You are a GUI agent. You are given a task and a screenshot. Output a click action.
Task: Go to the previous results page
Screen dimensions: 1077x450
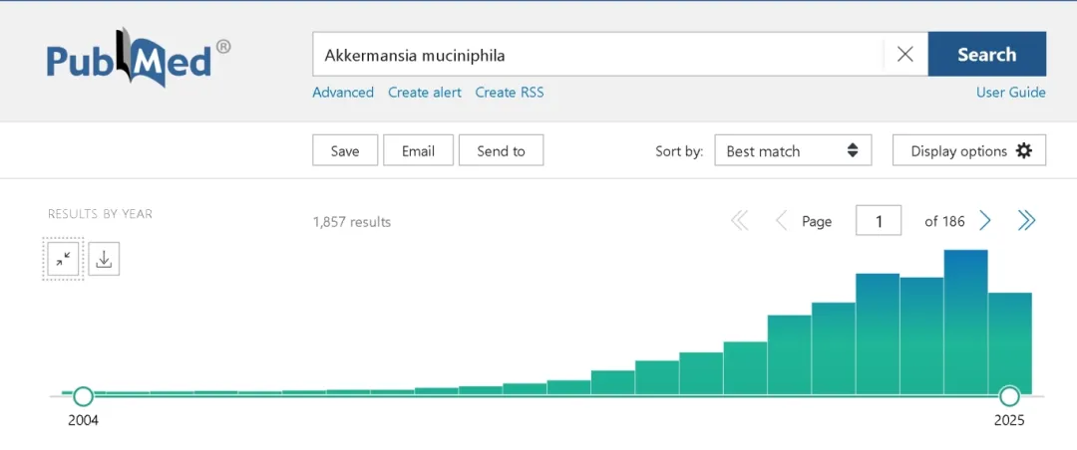click(781, 221)
